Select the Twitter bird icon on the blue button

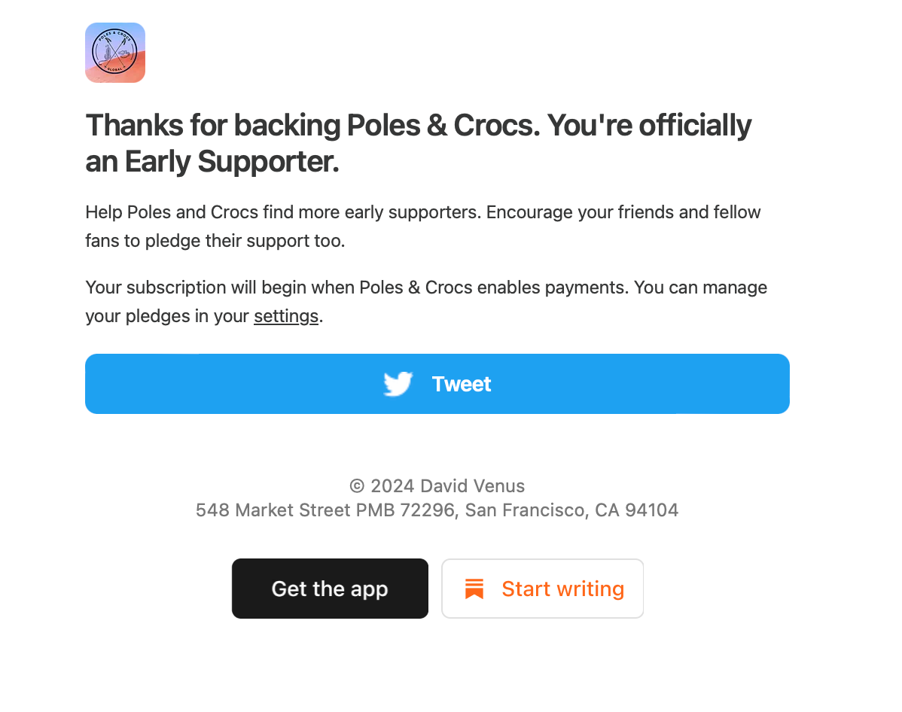(x=398, y=383)
